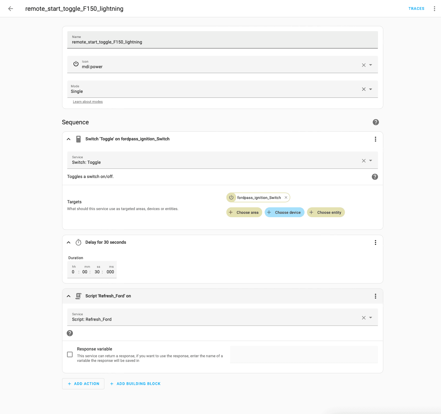Open Delay action three-dot menu

(375, 242)
